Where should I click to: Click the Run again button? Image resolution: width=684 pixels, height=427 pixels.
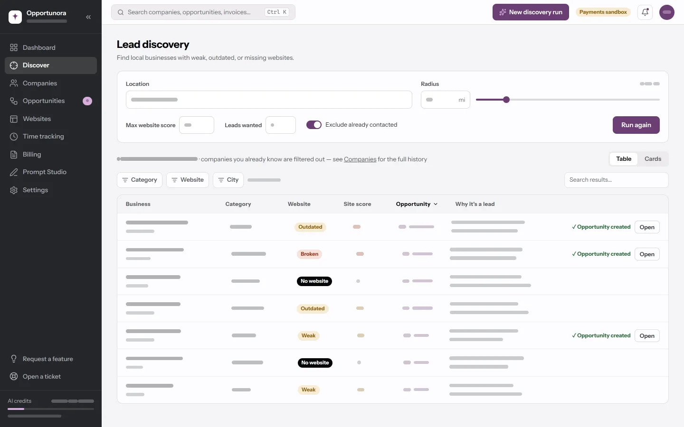[x=636, y=125]
